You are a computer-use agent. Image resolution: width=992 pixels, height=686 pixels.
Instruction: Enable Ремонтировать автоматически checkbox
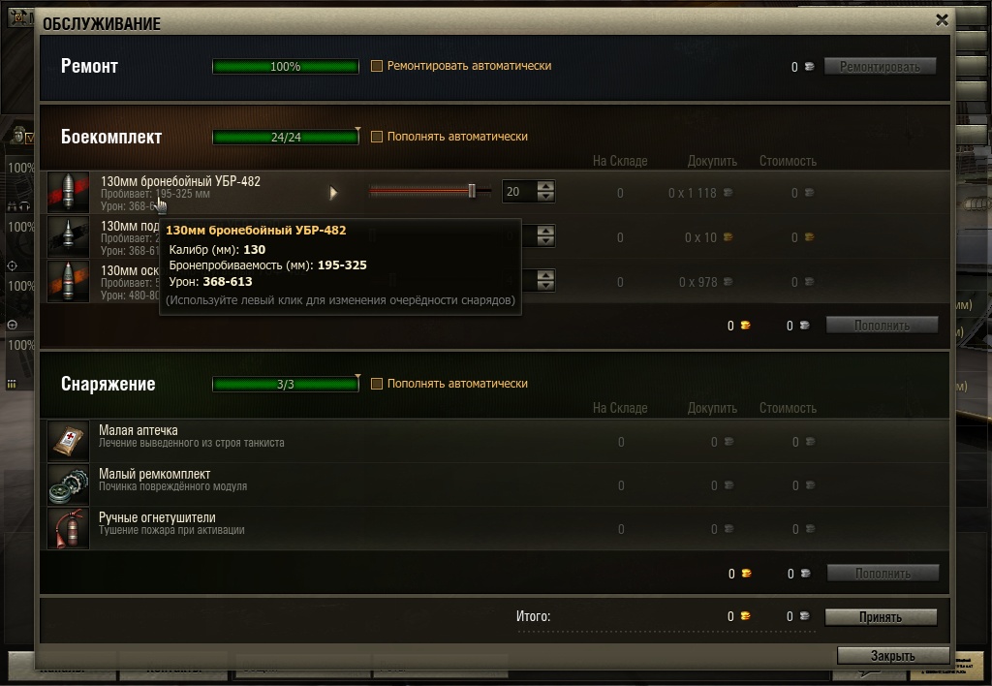377,66
